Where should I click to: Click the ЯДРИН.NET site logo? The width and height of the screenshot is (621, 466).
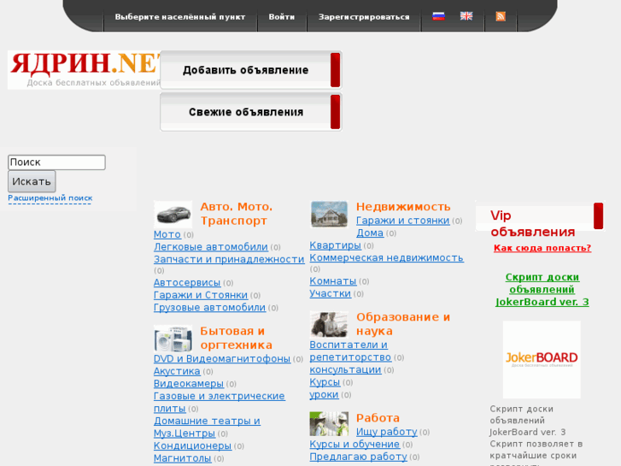click(84, 70)
